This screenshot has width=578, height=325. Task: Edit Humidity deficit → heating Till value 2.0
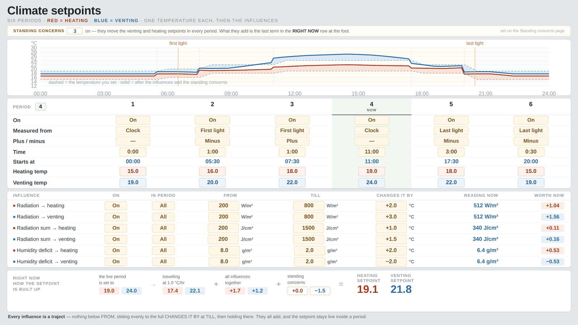(310, 251)
